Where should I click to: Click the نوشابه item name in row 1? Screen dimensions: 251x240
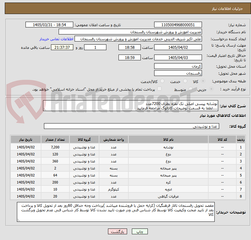click(168, 147)
